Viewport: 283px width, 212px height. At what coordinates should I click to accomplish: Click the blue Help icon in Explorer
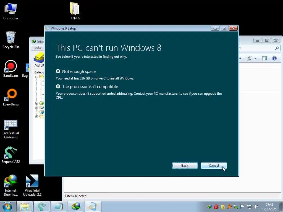click(x=274, y=58)
